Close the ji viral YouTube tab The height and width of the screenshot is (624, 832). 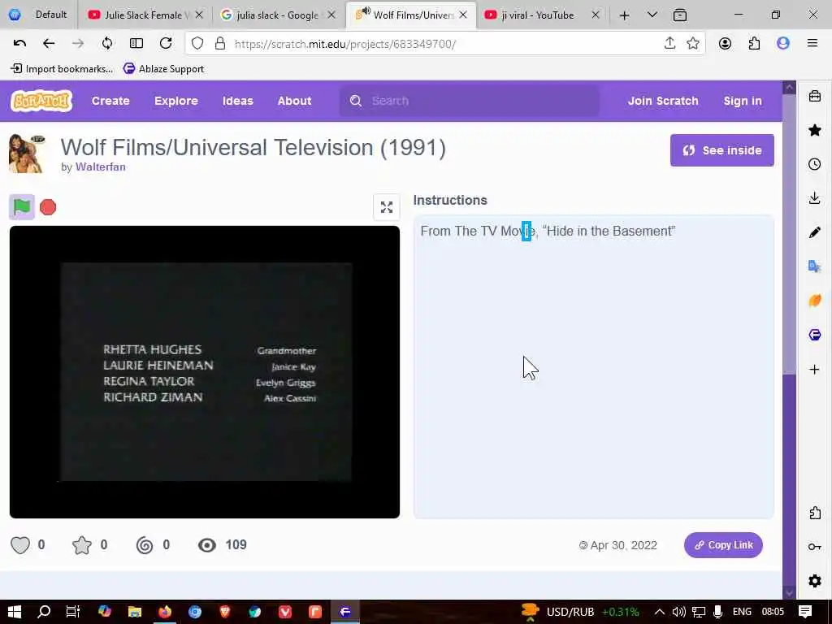click(596, 15)
